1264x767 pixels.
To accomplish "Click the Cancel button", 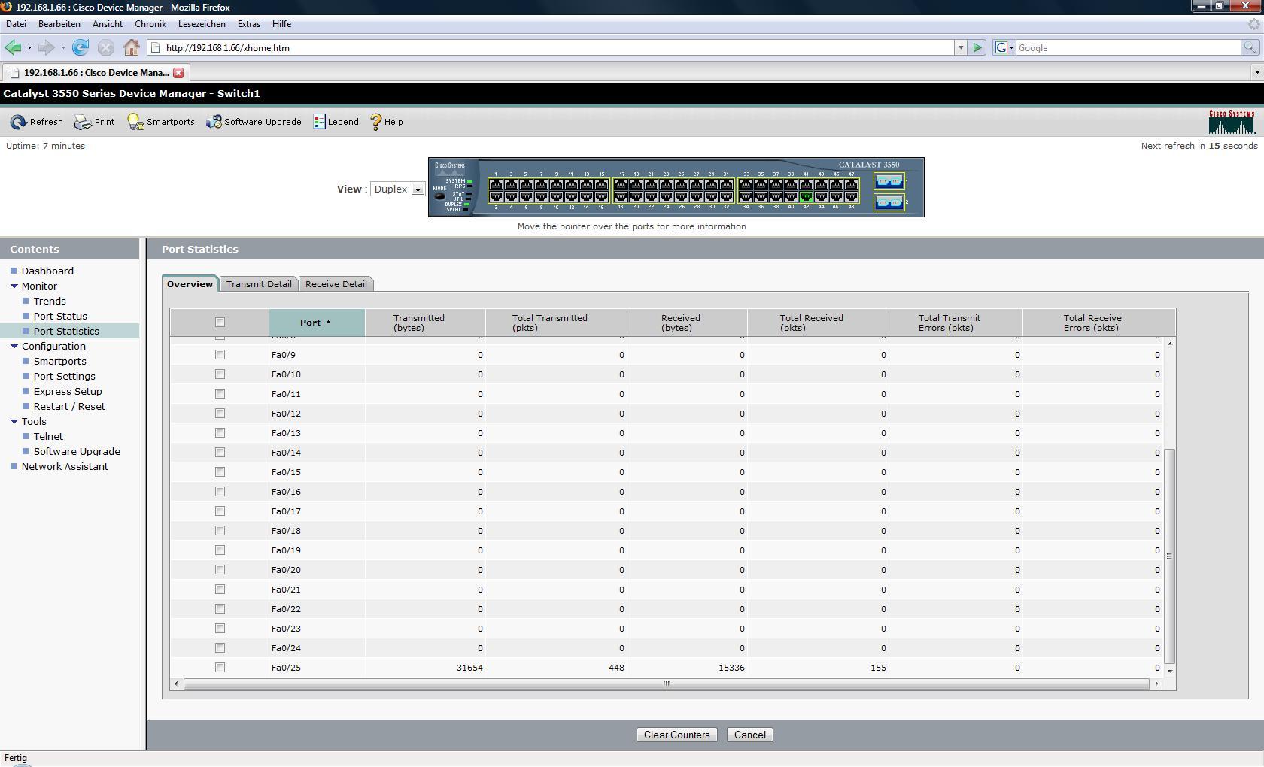I will pyautogui.click(x=749, y=735).
